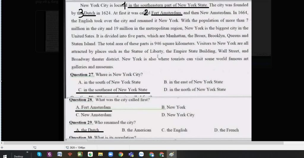Open Google Chrome from the taskbar
Screen dimensions: 304x158
pyautogui.click(x=121, y=154)
